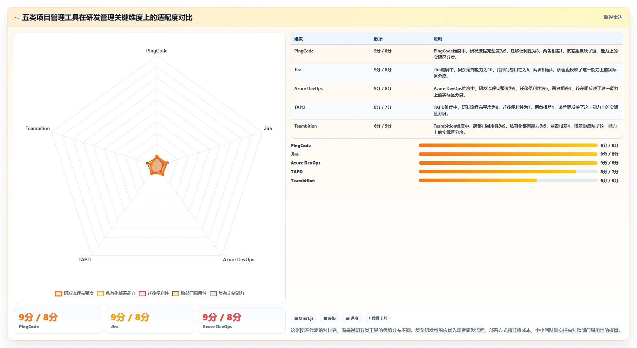Click the 路径雷达 label in header
The image size is (637, 348).
point(613,17)
